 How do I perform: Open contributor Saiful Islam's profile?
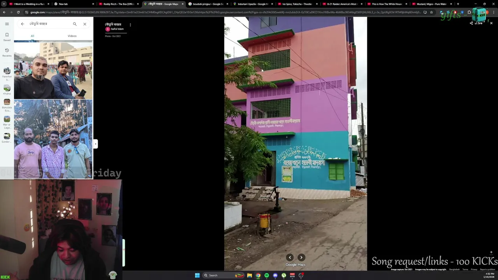(115, 29)
